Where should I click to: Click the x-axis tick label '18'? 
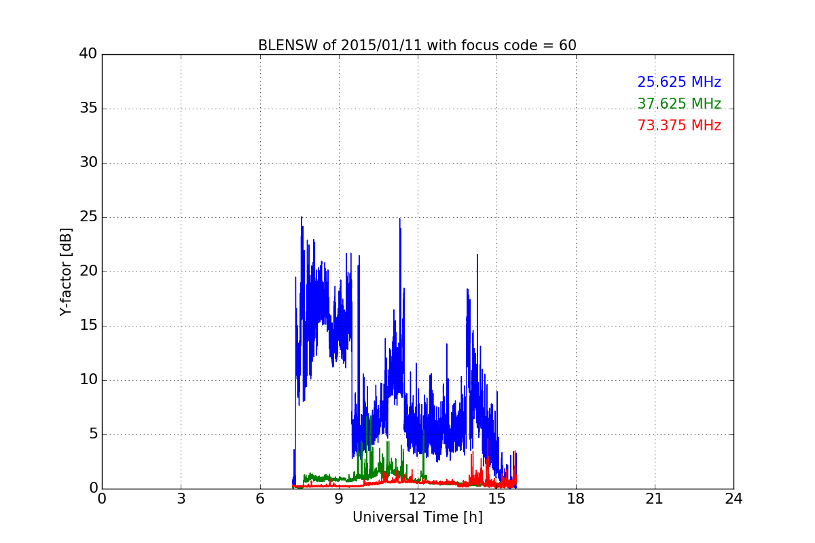576,499
